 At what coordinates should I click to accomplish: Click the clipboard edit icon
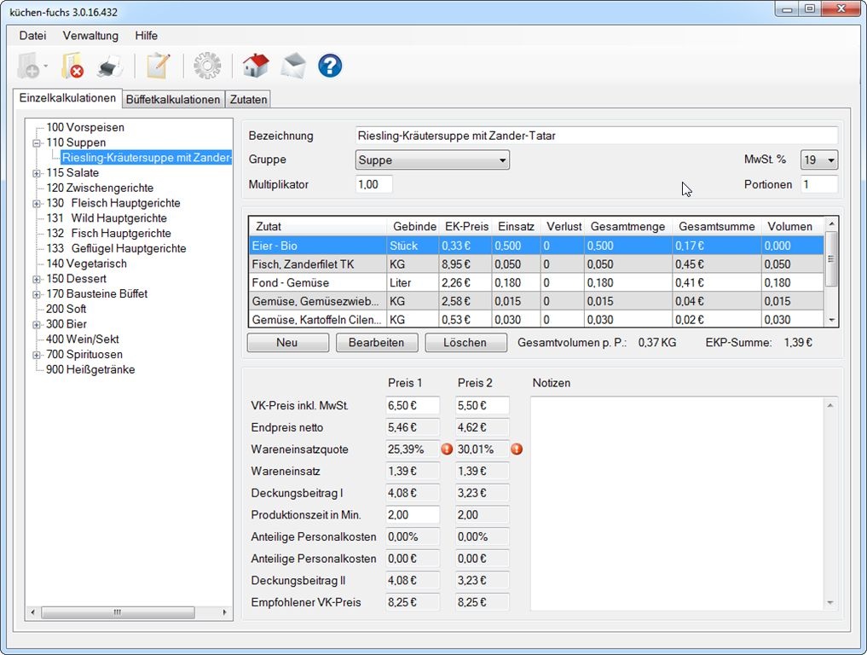pos(158,66)
